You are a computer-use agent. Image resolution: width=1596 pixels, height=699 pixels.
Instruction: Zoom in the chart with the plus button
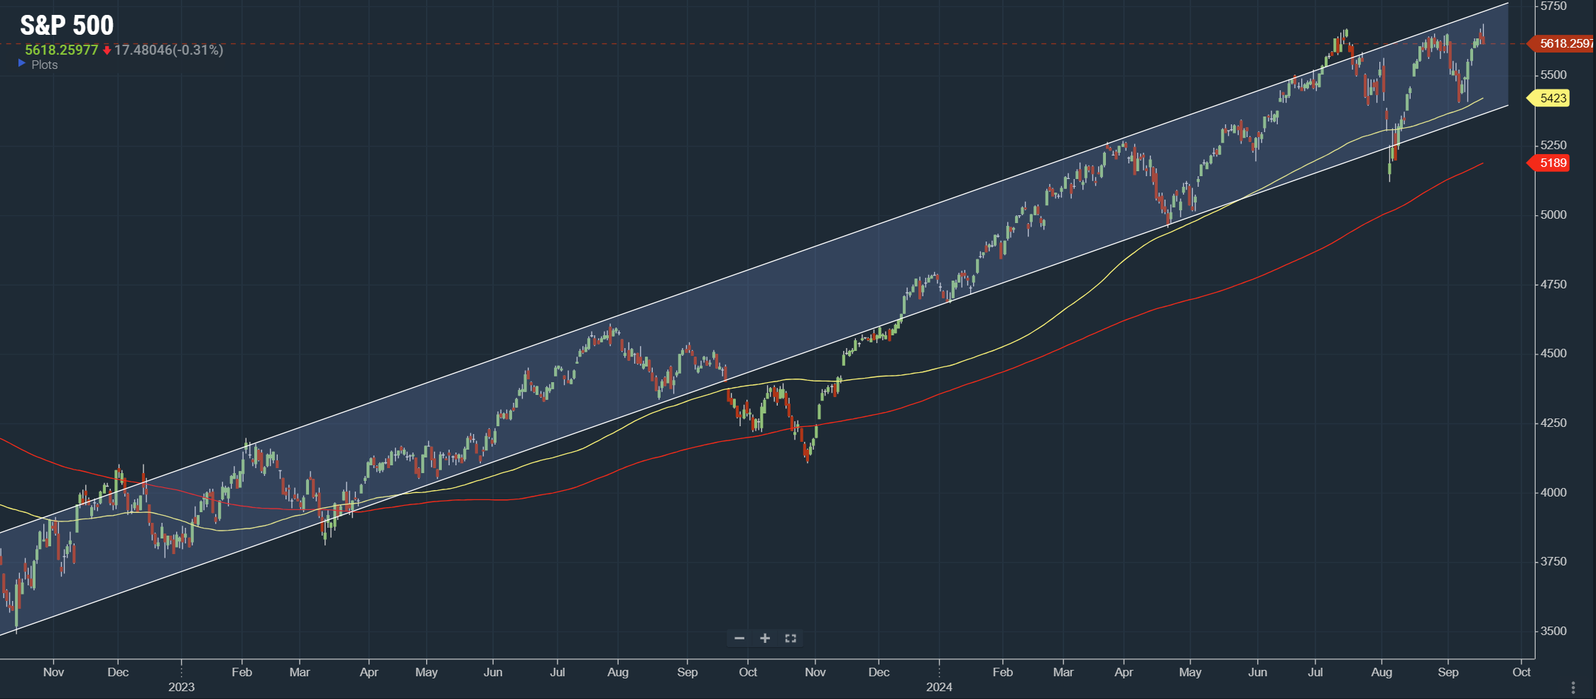tap(765, 638)
